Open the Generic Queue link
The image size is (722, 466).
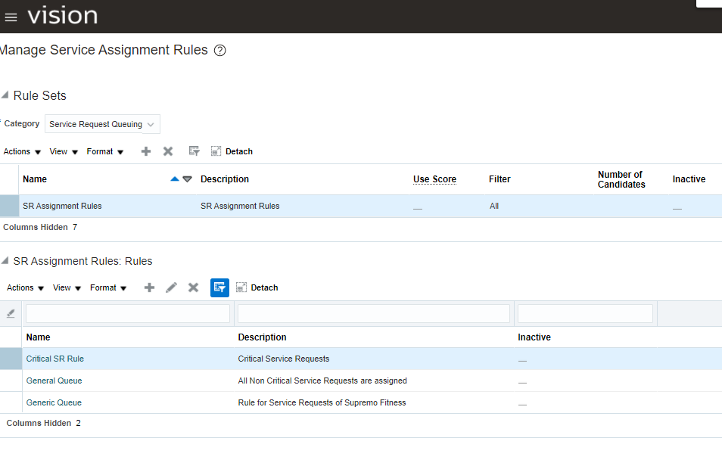pos(54,402)
